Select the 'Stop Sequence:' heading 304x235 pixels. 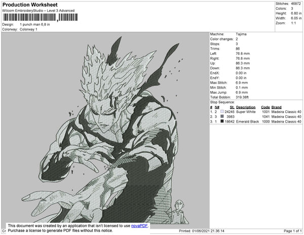tap(222, 102)
